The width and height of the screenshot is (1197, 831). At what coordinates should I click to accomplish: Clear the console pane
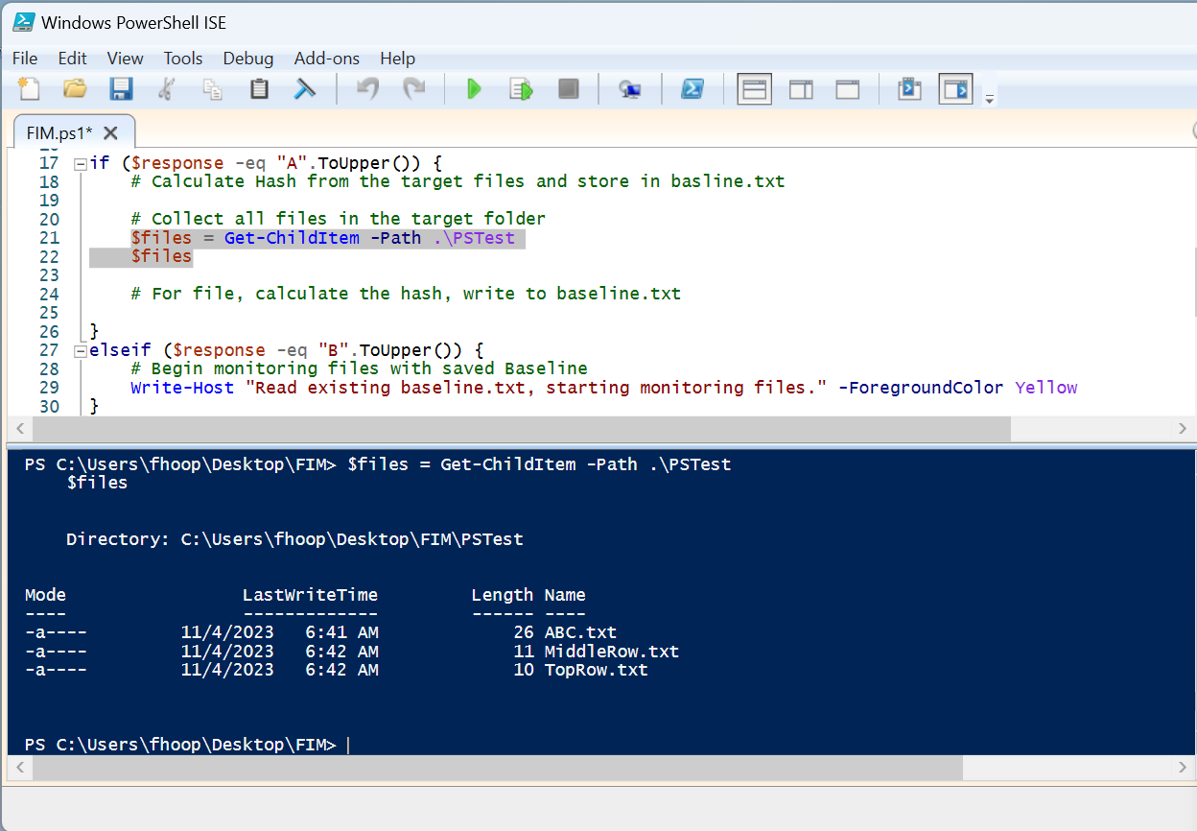[x=306, y=88]
